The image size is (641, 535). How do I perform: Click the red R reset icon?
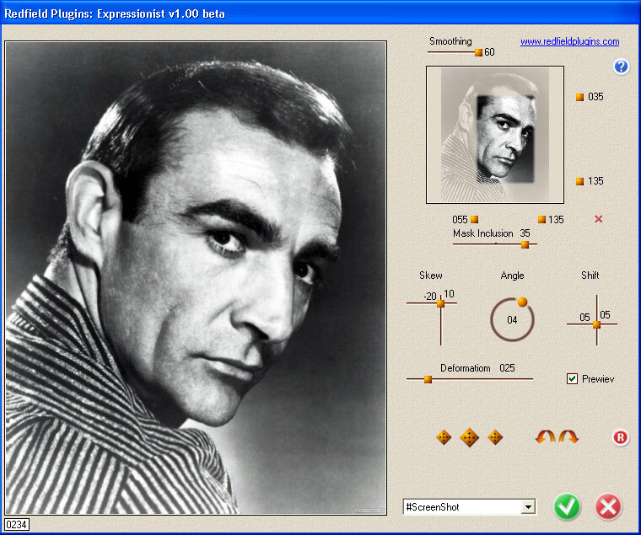pyautogui.click(x=621, y=437)
